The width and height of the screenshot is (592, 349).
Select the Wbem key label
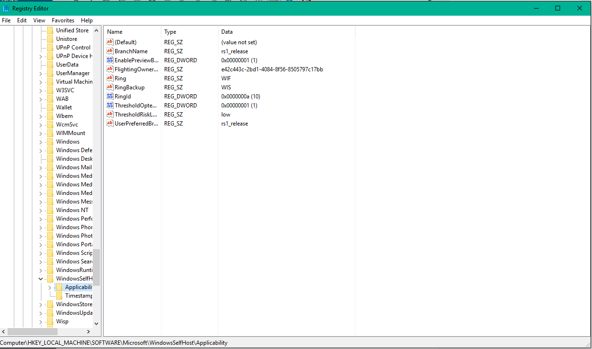click(x=64, y=116)
